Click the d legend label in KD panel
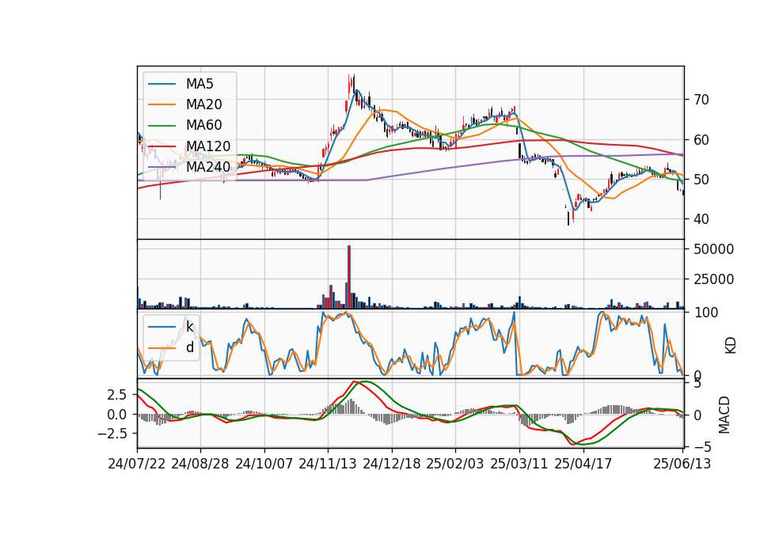Screen dimensions: 760x546 190,347
